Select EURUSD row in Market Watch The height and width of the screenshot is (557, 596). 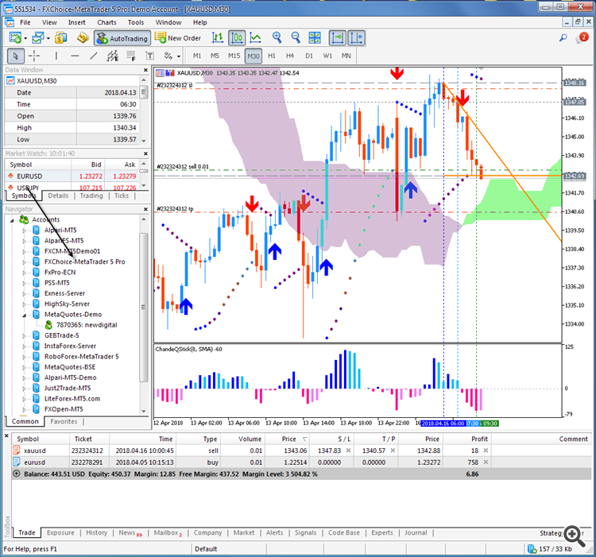72,176
